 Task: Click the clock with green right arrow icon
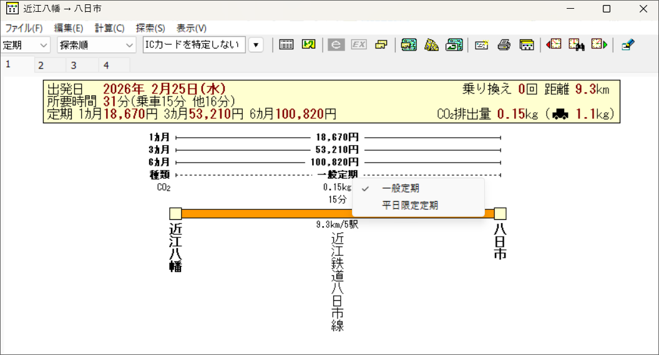tap(599, 44)
